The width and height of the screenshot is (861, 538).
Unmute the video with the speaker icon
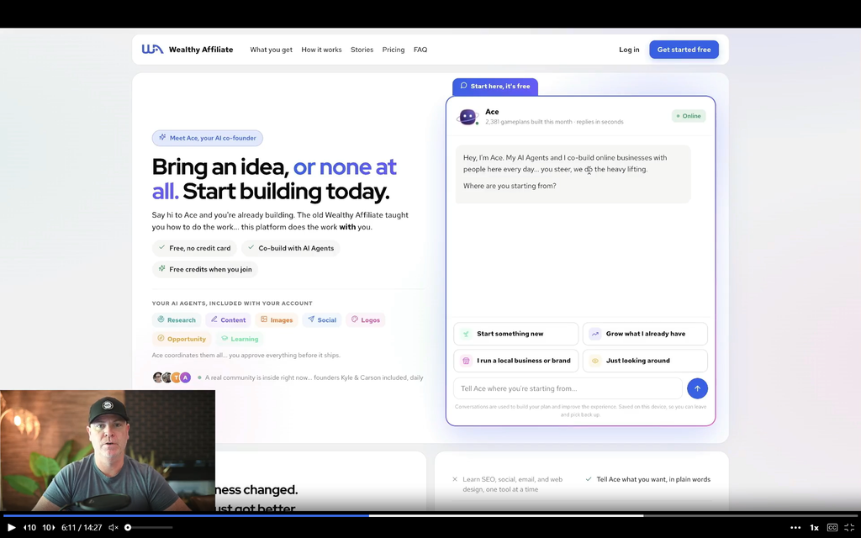tap(114, 528)
